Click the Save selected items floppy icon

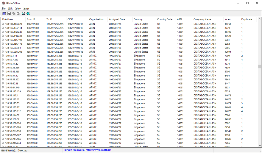pyautogui.click(x=9, y=13)
